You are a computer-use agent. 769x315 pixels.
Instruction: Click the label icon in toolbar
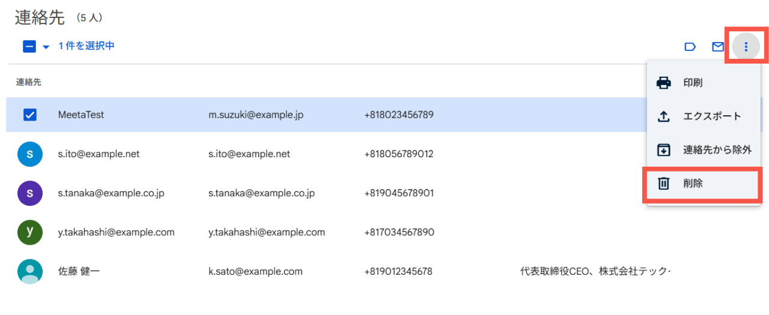point(690,46)
